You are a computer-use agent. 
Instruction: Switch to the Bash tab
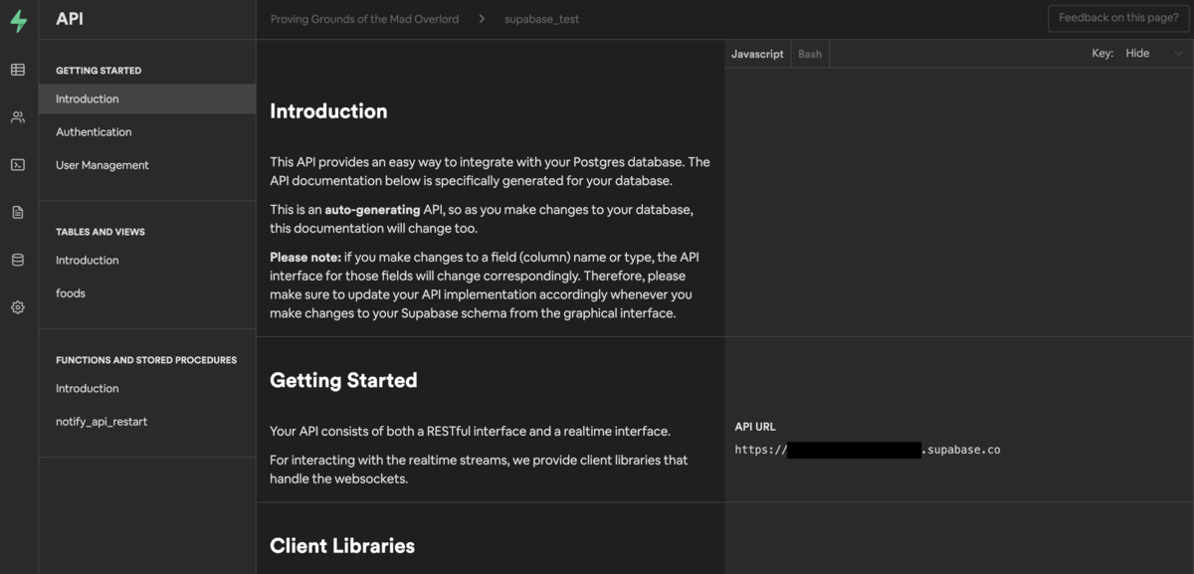coord(810,54)
